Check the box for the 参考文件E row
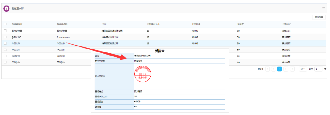The image size is (330, 115). [5, 37]
